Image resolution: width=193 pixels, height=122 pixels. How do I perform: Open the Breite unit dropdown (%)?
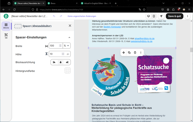pyautogui.click(x=67, y=45)
